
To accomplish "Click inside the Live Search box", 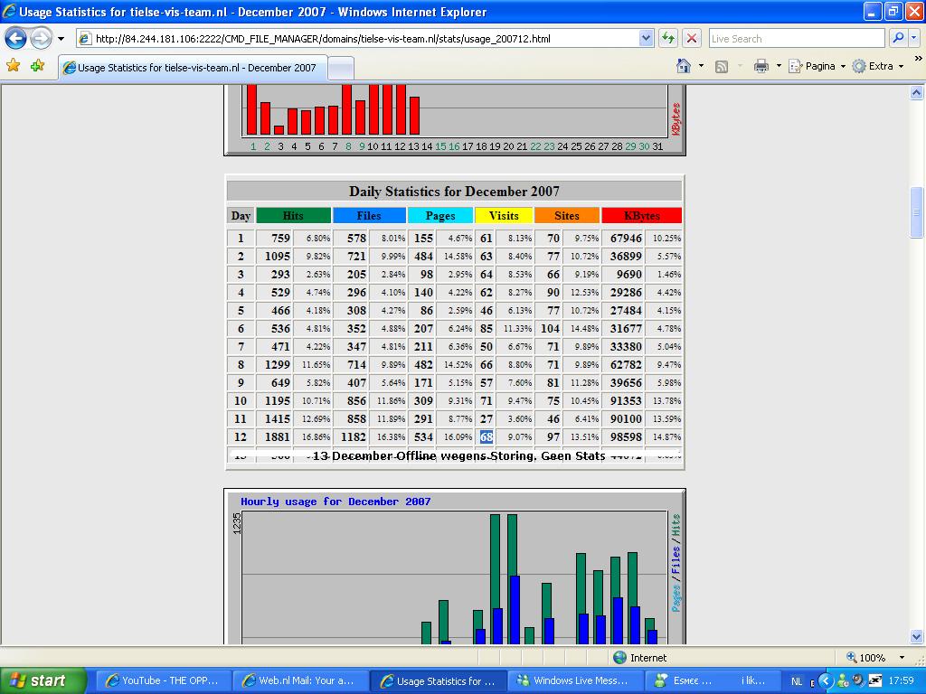I will click(x=796, y=39).
